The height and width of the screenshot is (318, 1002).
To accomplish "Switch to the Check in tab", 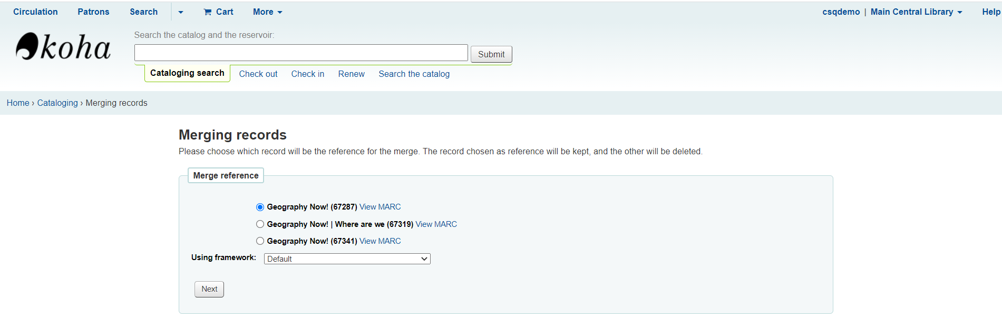I will 308,74.
